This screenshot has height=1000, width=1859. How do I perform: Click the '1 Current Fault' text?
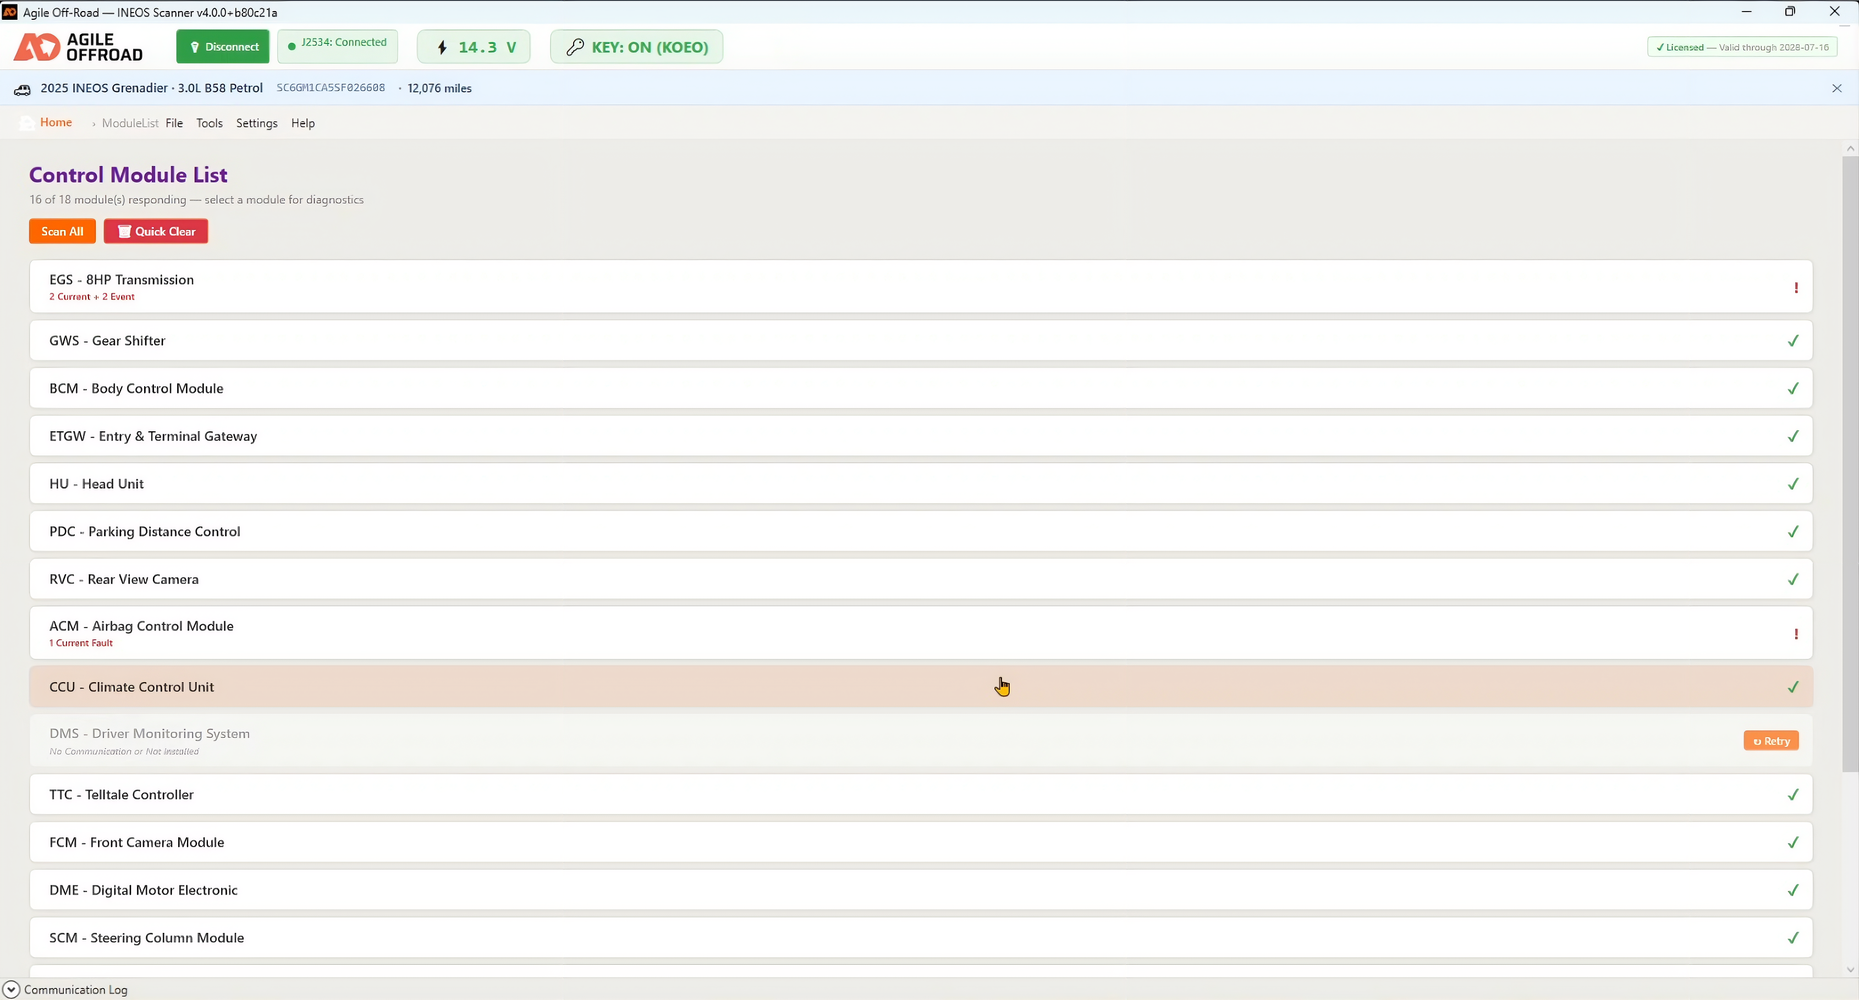(81, 643)
